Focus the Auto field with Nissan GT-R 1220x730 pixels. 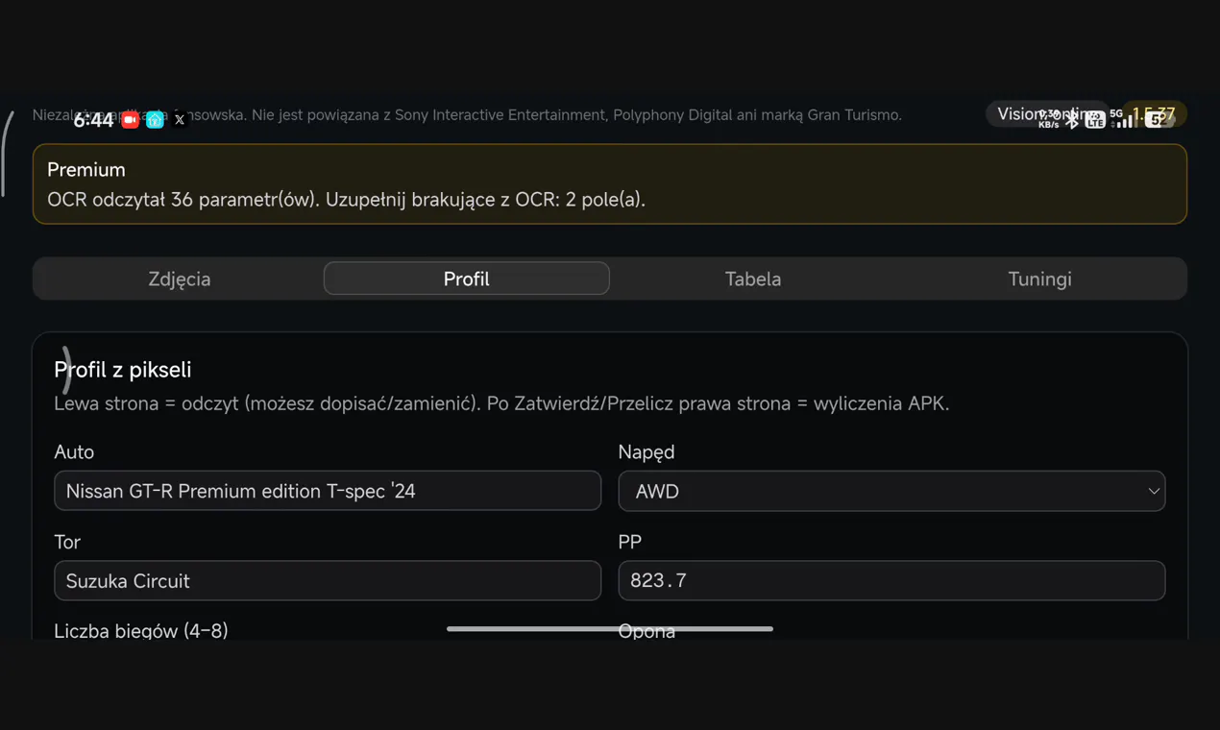click(x=328, y=491)
